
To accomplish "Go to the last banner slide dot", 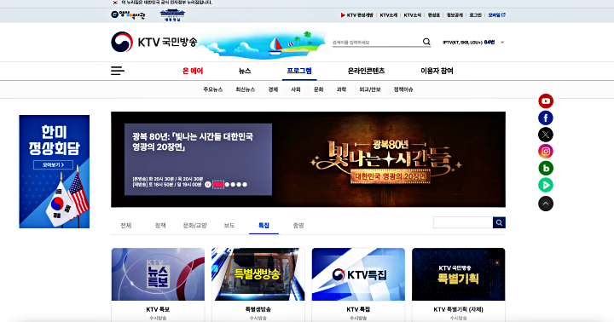I will tap(245, 185).
